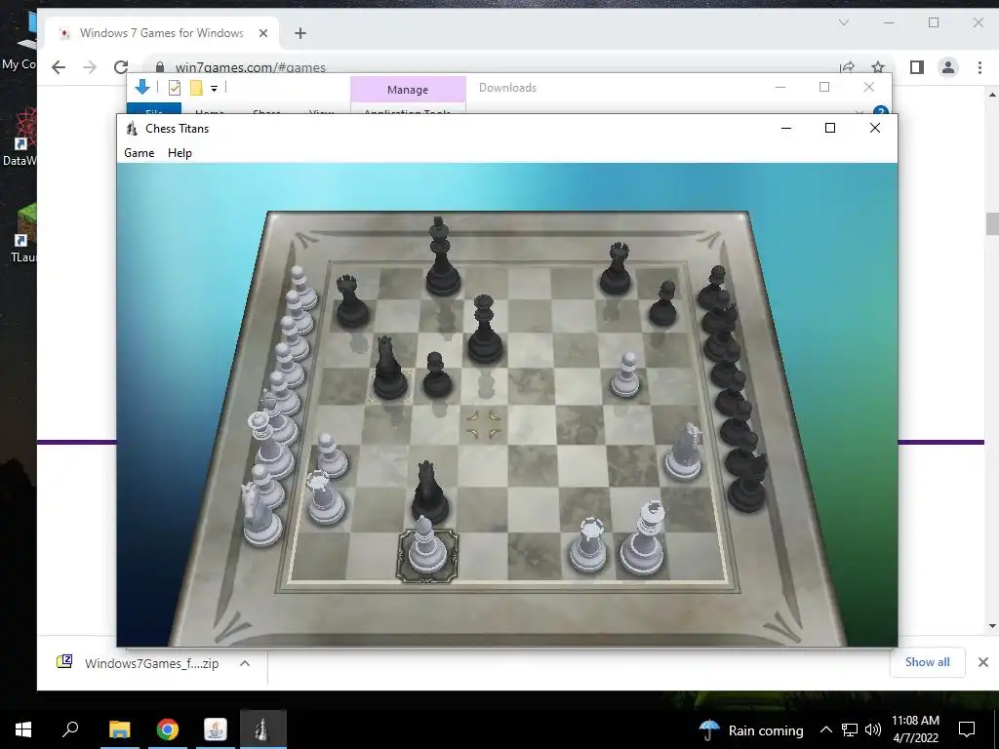Select the white knight on the right edge
This screenshot has height=749, width=999.
point(684,453)
